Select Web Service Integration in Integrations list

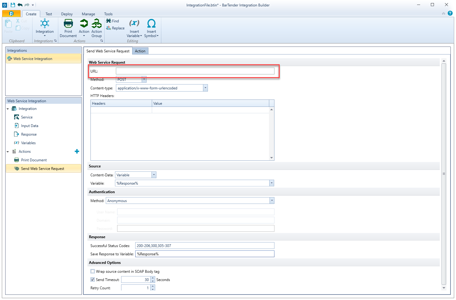coord(44,59)
